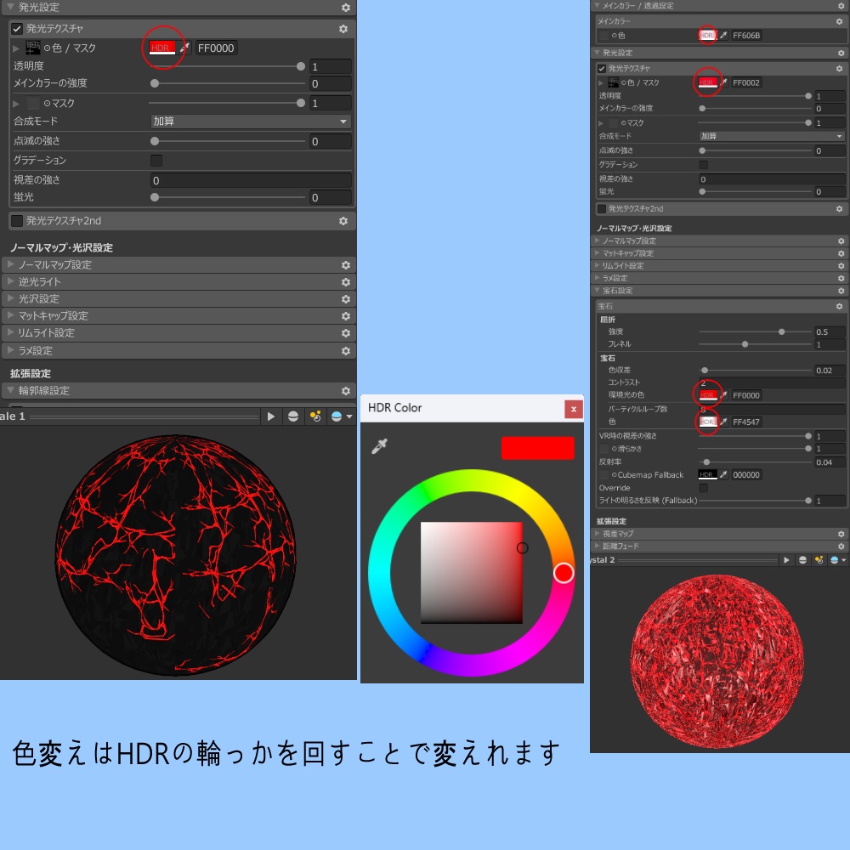Open the 発光設定 section gear menu
Screen dimensions: 850x850
click(344, 8)
